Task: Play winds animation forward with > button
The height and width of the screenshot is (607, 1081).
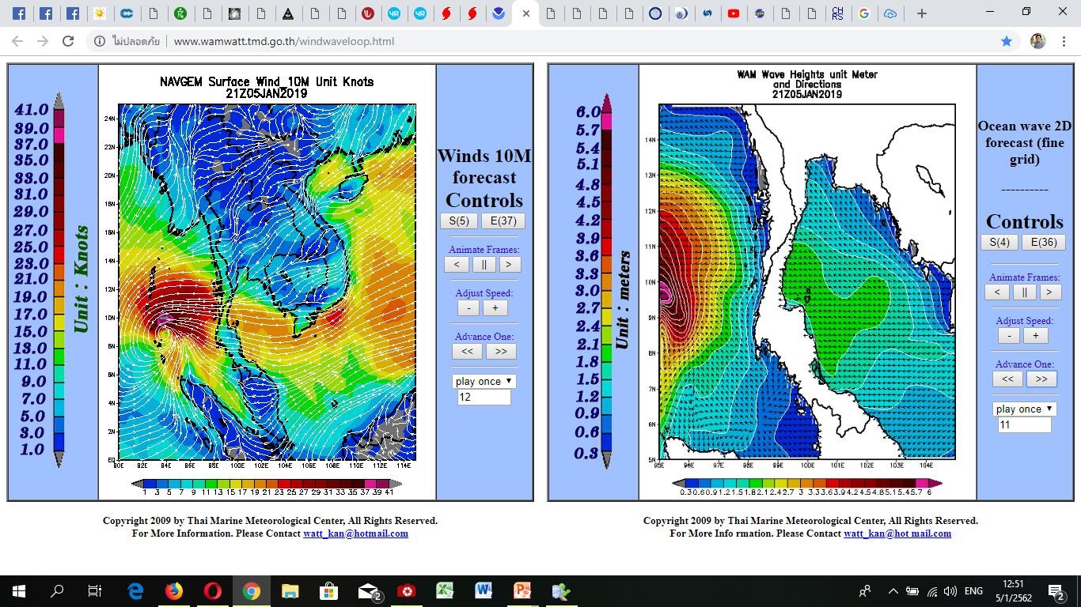Action: click(x=509, y=265)
